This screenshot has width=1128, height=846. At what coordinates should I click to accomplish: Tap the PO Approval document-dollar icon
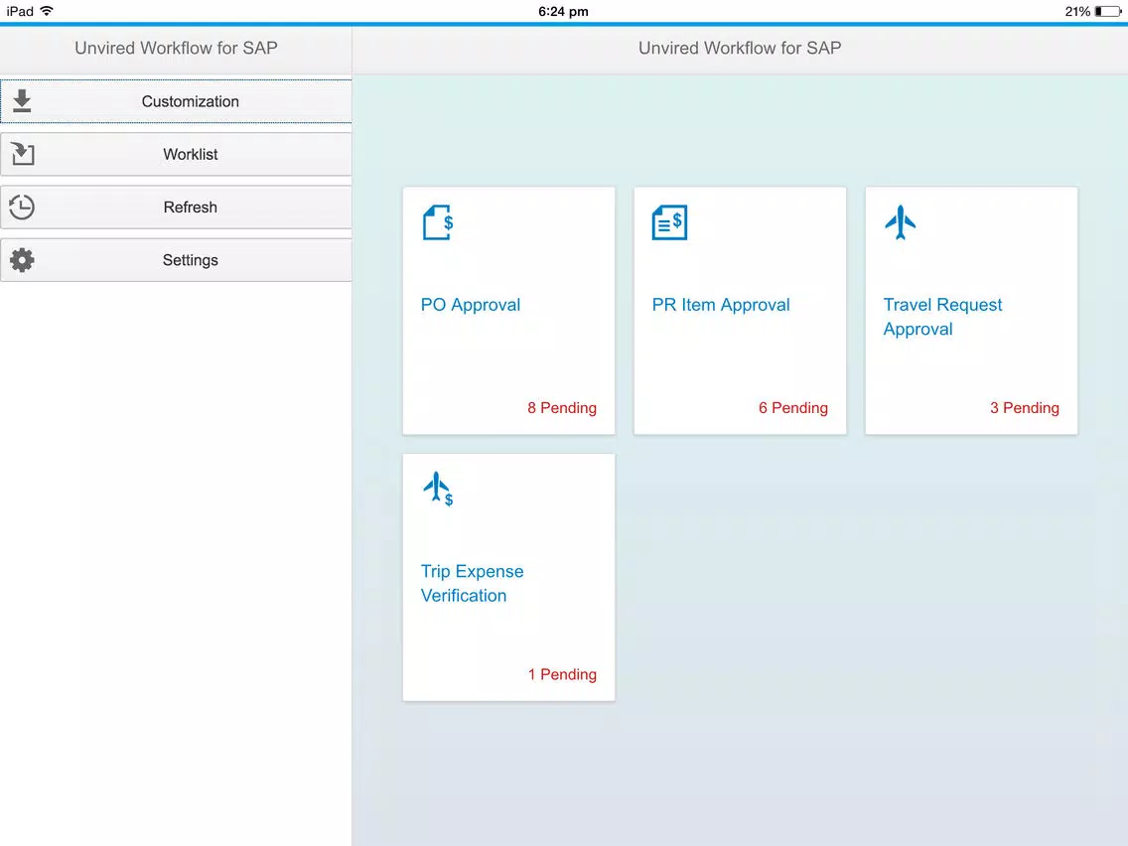(x=438, y=222)
